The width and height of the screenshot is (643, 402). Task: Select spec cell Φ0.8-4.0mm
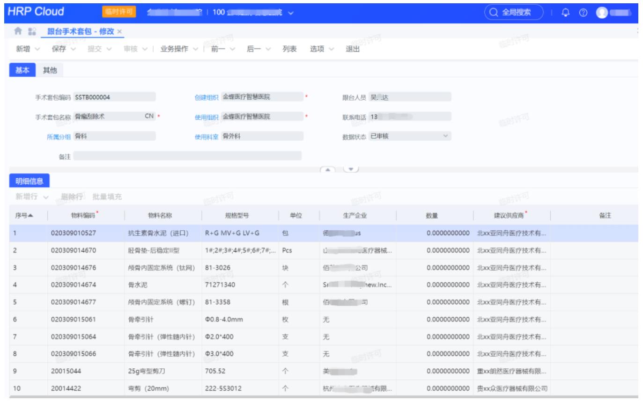(240, 319)
